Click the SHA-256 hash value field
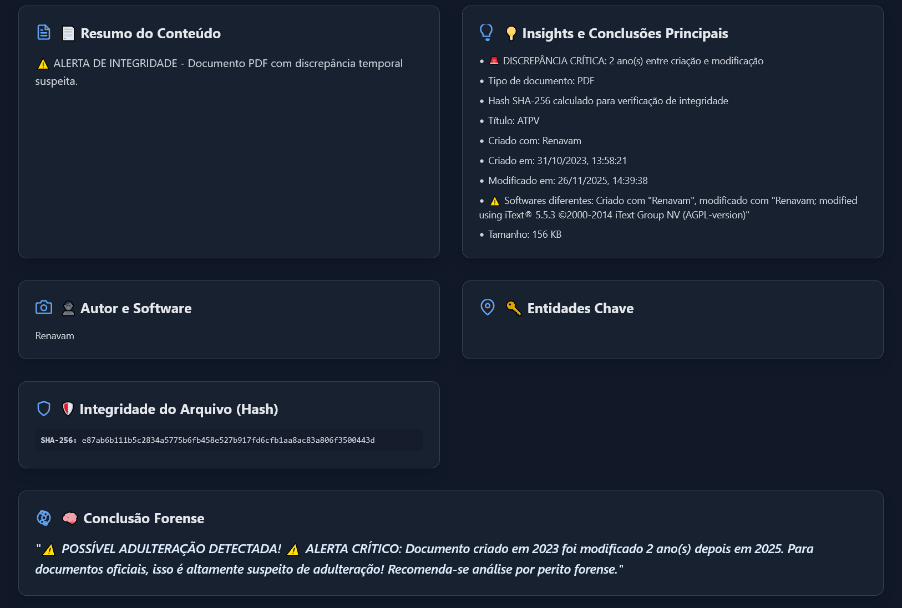Viewport: 902px width, 608px height. (x=228, y=440)
